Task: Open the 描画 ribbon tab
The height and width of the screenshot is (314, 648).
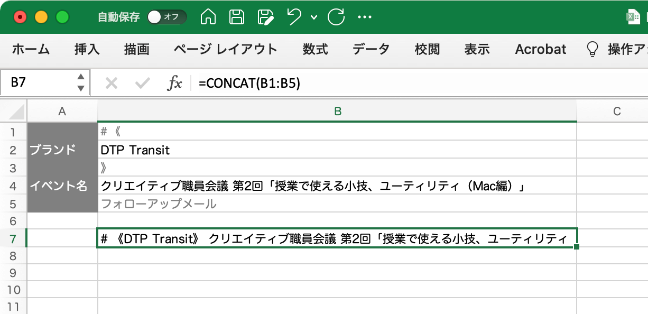Action: pyautogui.click(x=137, y=50)
